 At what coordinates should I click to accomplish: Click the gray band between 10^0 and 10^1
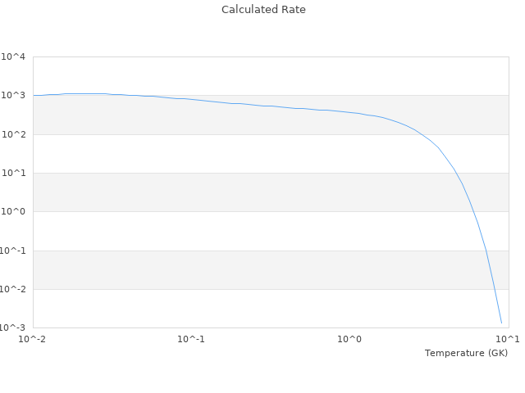click(246, 192)
